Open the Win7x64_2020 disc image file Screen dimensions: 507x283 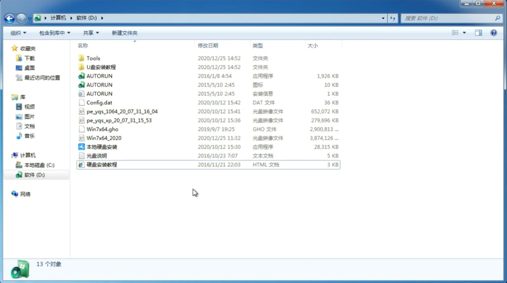tap(104, 138)
